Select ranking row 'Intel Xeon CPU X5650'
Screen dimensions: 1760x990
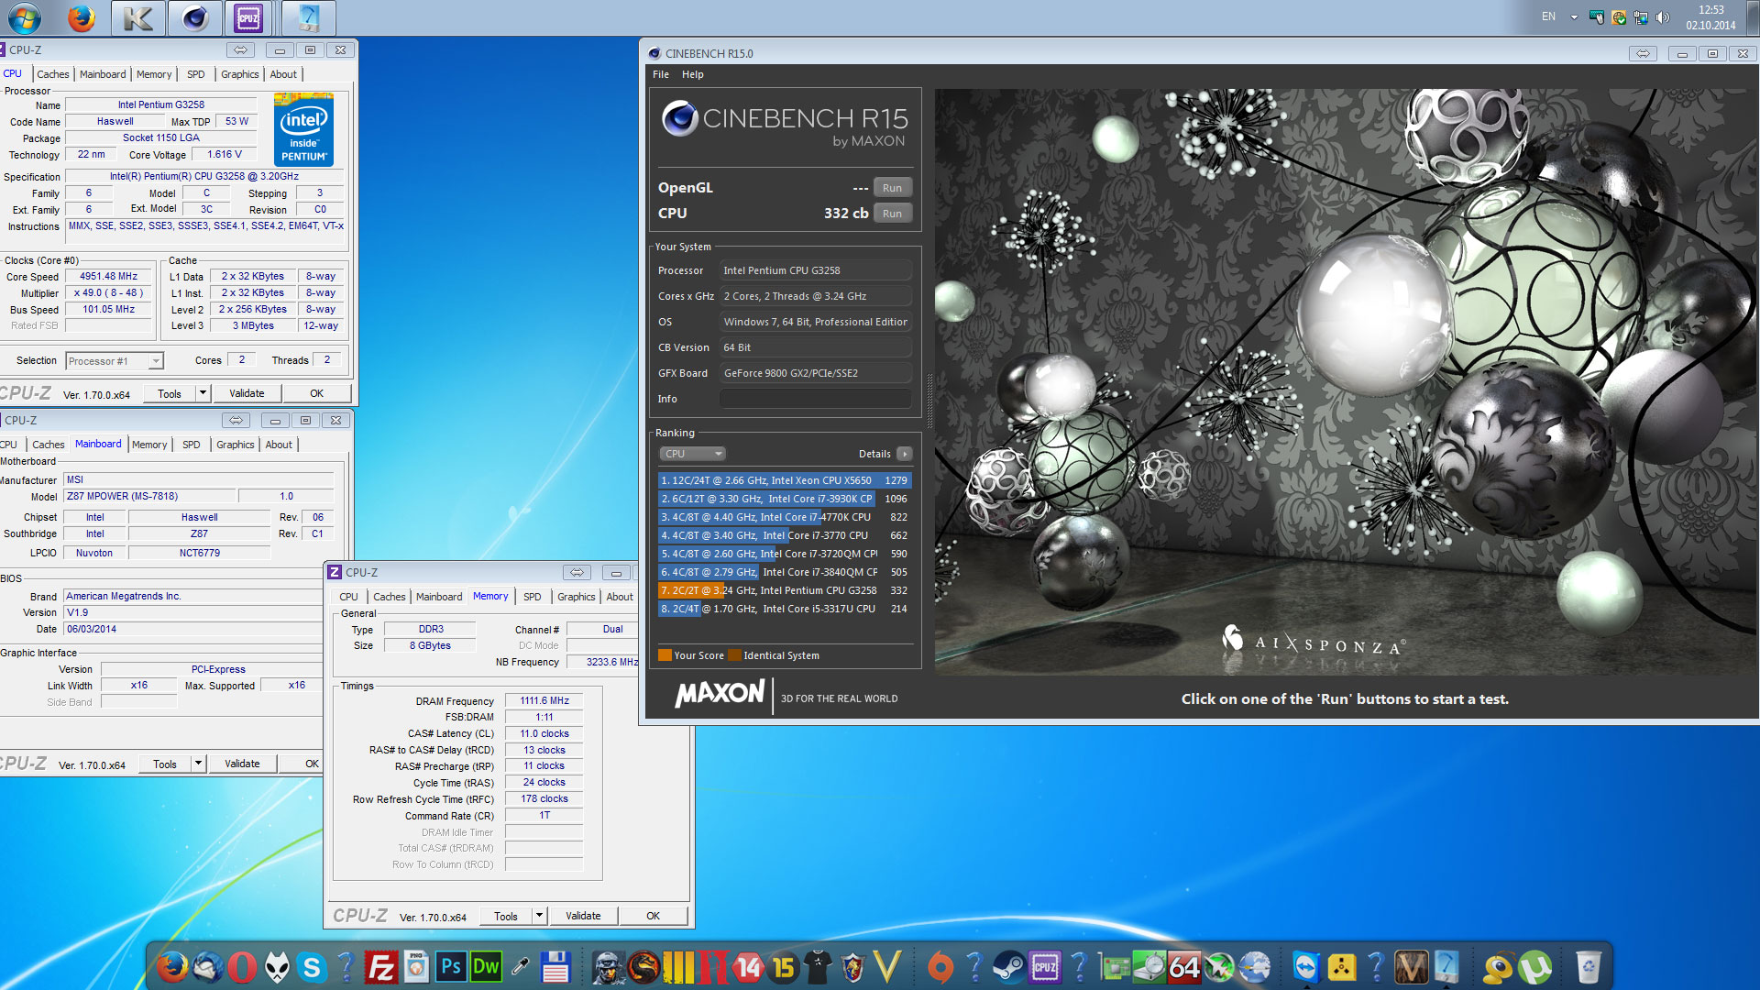[x=784, y=480]
